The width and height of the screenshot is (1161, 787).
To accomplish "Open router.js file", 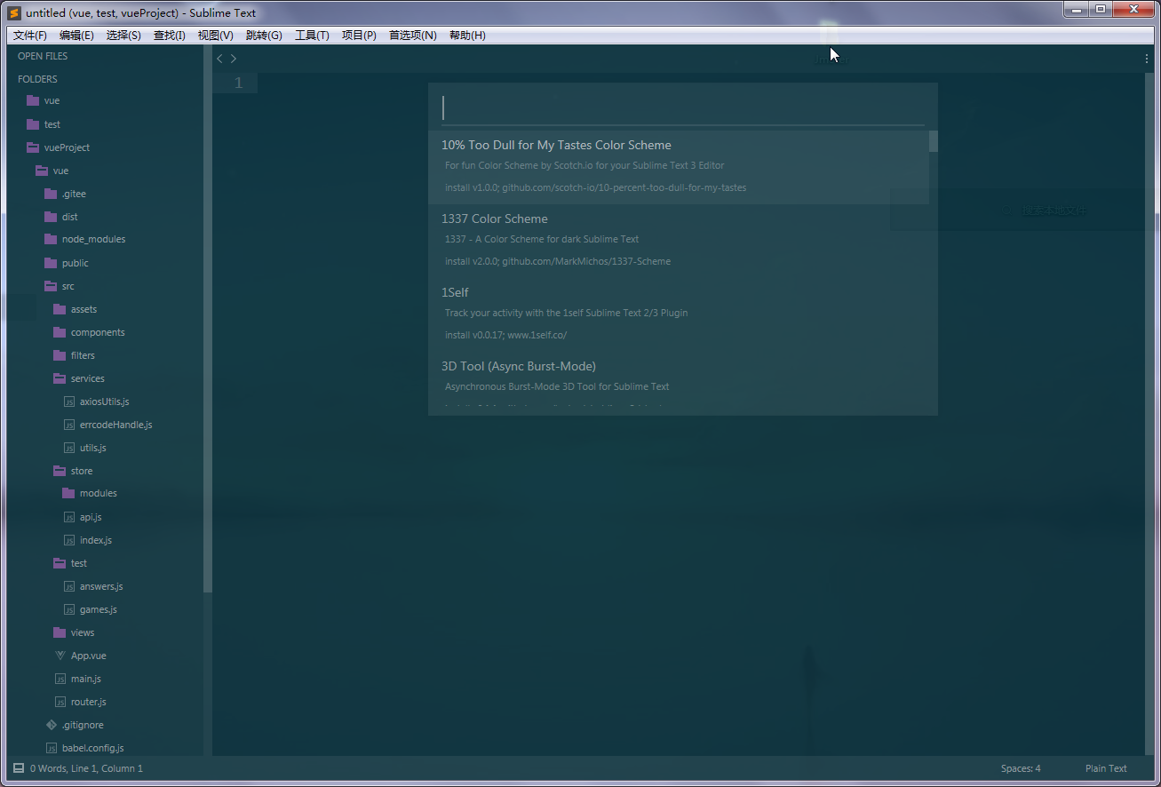I will click(89, 702).
